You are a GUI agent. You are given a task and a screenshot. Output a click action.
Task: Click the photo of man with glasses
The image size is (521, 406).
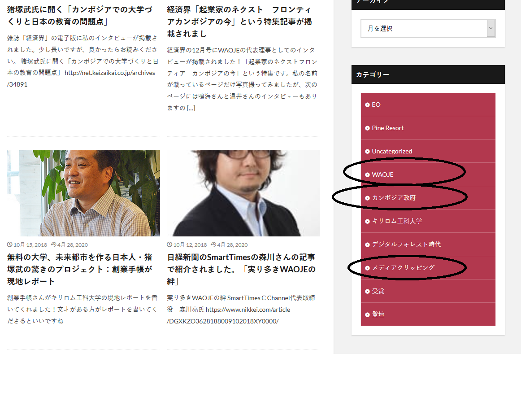243,193
